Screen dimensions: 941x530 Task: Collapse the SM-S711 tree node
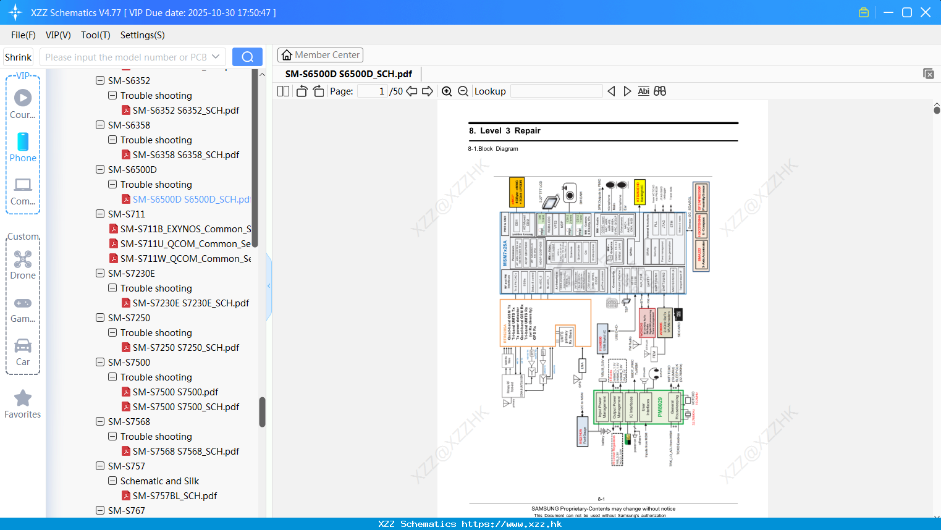(100, 214)
